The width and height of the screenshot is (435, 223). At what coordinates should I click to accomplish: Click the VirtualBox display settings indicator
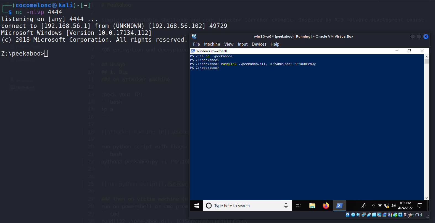click(x=379, y=215)
